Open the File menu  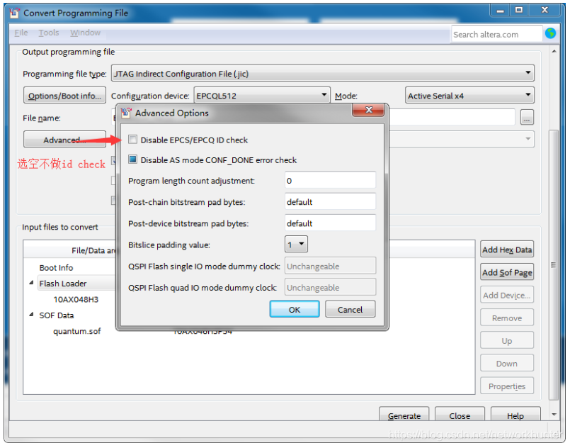pos(21,33)
